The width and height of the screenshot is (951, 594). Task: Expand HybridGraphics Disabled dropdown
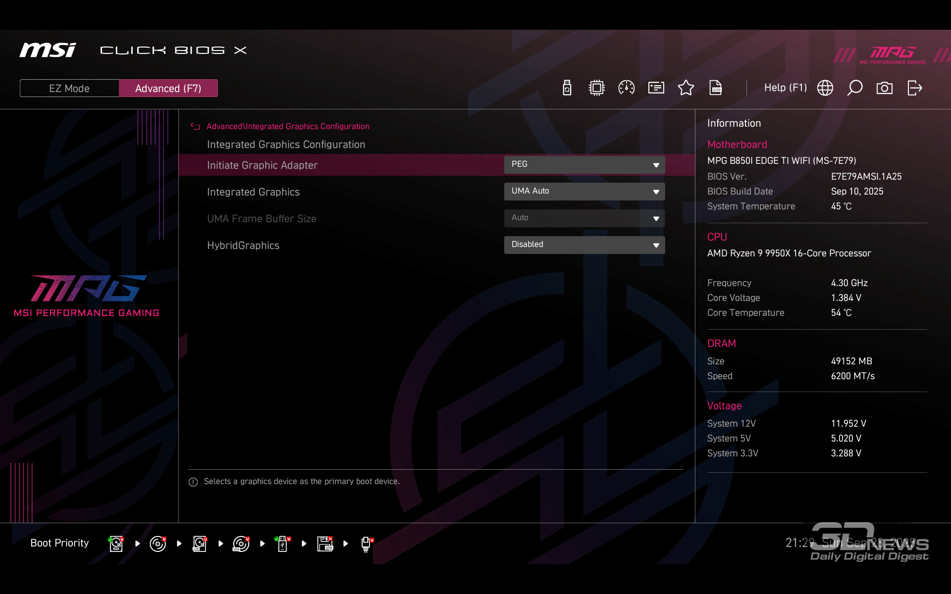click(x=584, y=245)
